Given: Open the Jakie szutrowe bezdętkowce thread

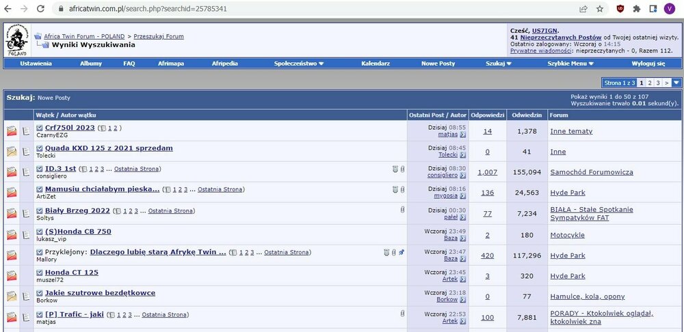Looking at the screenshot, I should point(100,293).
